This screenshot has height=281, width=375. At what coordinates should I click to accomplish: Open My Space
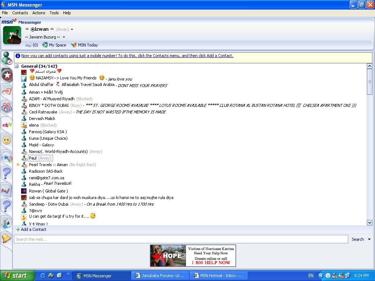[54, 45]
